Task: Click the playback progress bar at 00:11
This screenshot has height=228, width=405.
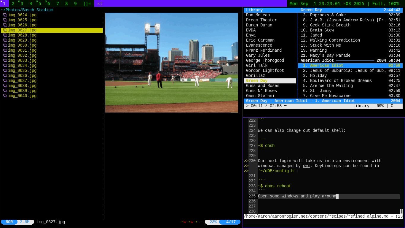Action: pos(285,106)
